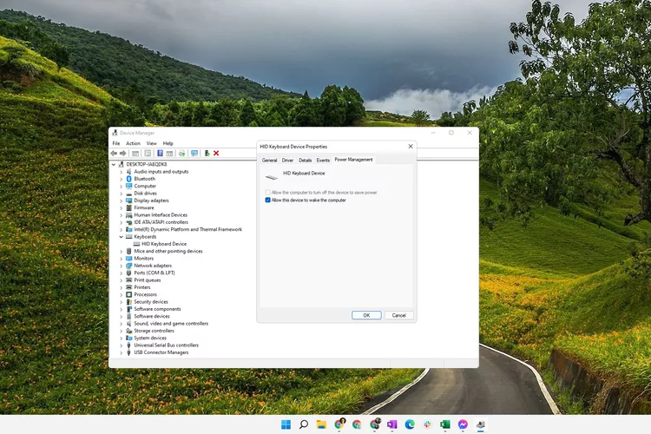The height and width of the screenshot is (434, 651).
Task: Close the HID Keyboard Device Properties dialog
Action: tap(411, 146)
